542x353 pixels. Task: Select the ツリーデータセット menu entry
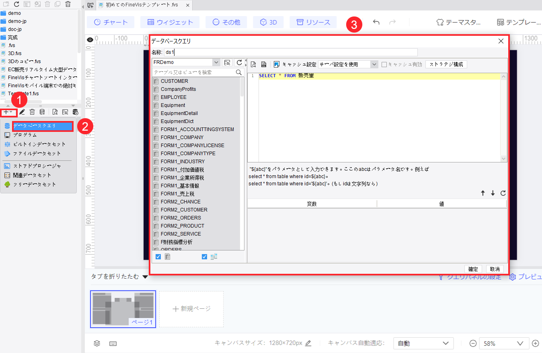point(35,185)
